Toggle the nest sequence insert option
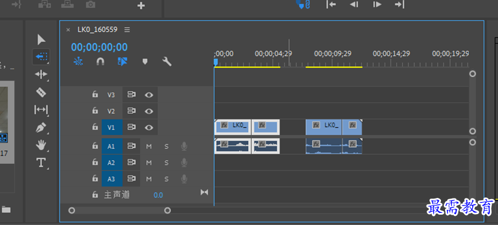 [78, 61]
